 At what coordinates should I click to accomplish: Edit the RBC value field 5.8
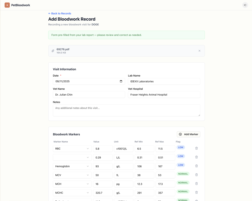click(103, 148)
